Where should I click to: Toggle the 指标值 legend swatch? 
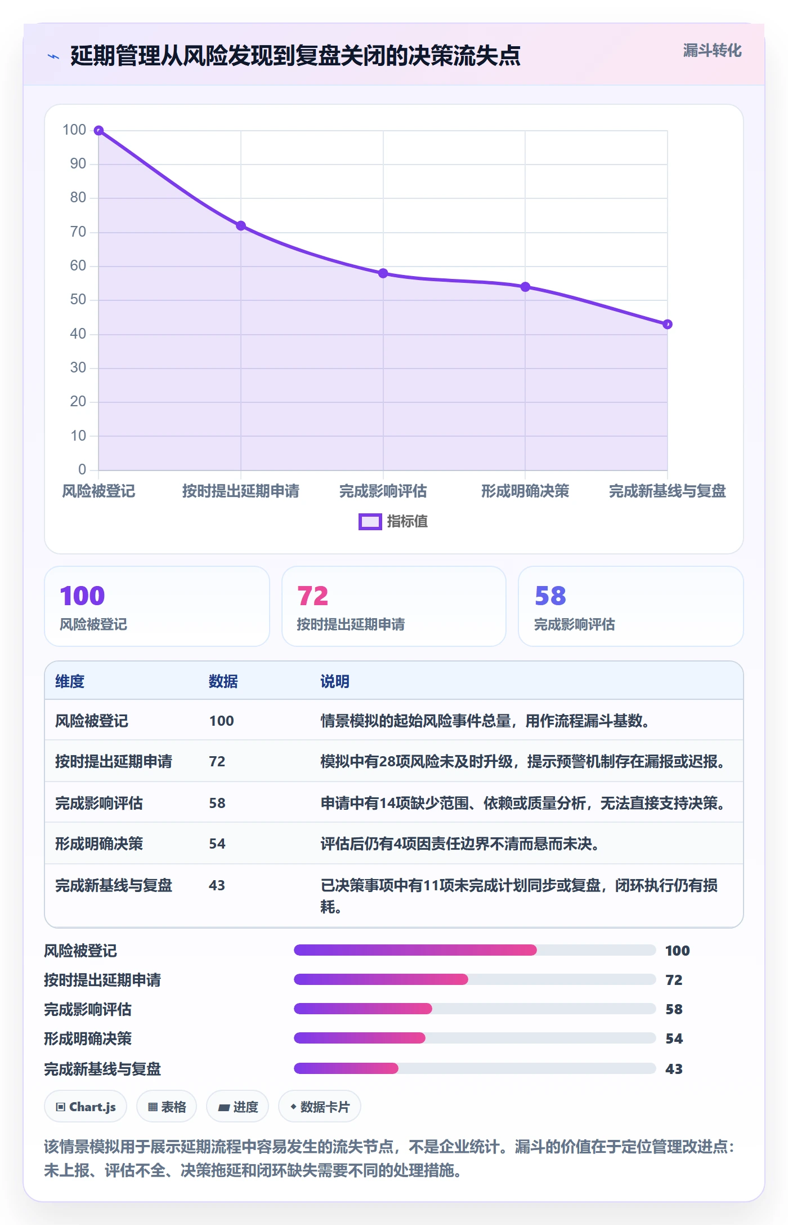pyautogui.click(x=370, y=522)
